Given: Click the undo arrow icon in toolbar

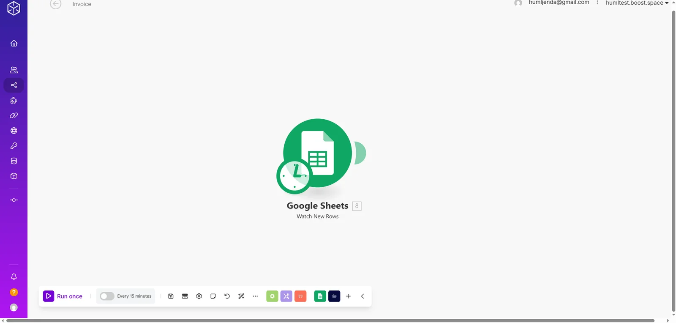Looking at the screenshot, I should click(x=227, y=296).
